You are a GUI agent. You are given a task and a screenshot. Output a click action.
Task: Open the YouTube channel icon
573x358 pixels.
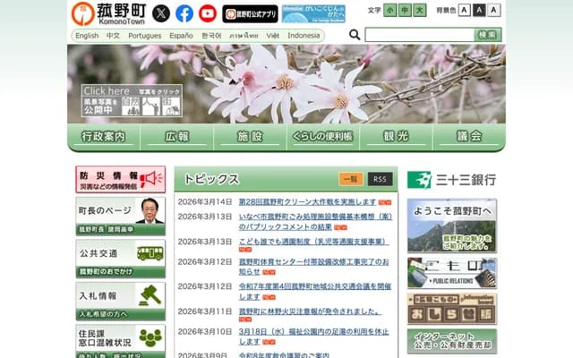208,13
